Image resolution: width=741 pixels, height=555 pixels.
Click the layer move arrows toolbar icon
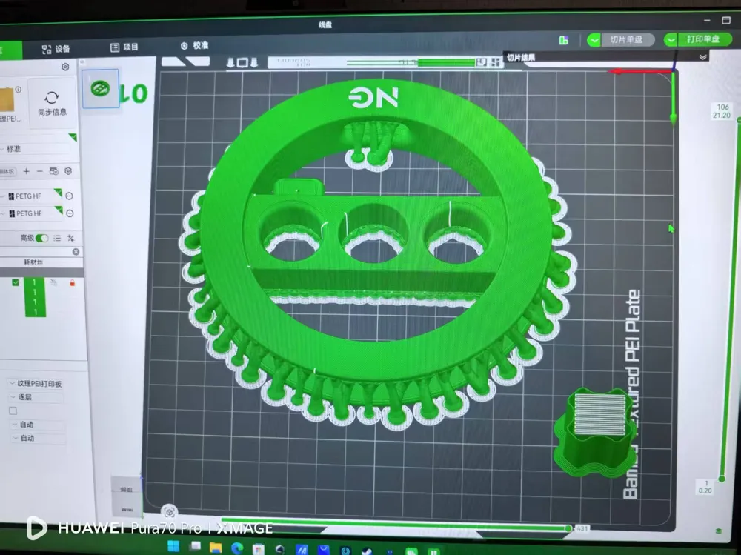tap(242, 62)
